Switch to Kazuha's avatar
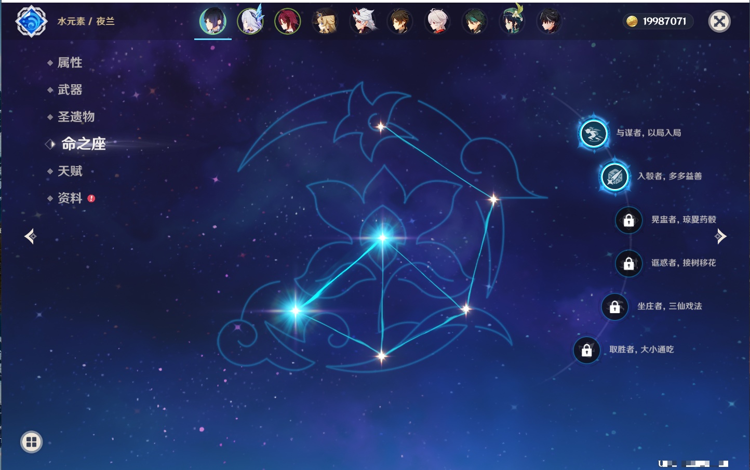This screenshot has height=470, width=750. [437, 21]
